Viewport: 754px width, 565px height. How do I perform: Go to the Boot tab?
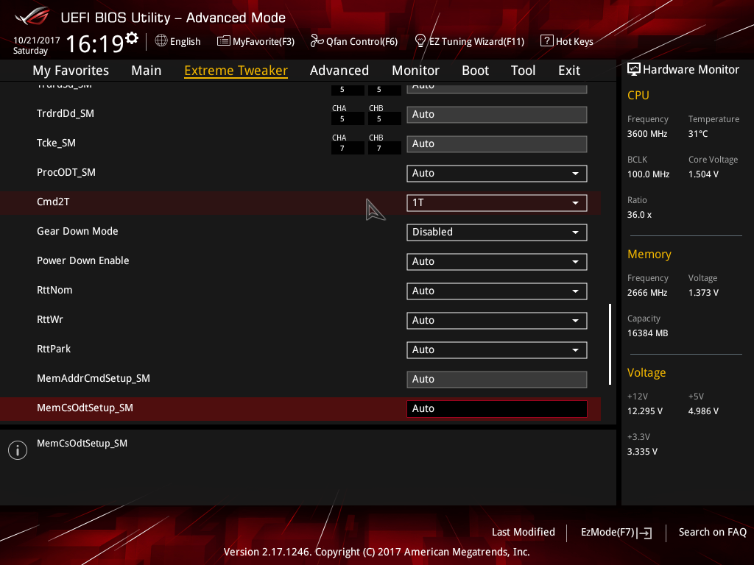475,71
